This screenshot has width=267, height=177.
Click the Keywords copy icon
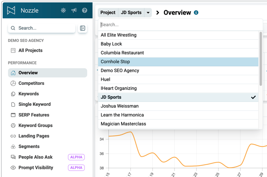(x=13, y=94)
